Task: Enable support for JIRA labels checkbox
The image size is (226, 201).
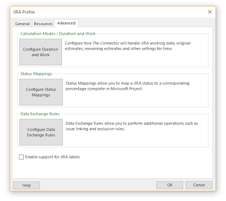Action: tap(21, 157)
